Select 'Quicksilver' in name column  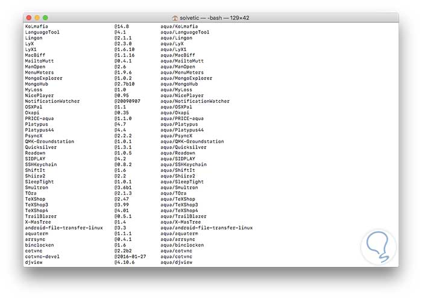pyautogui.click(x=40, y=147)
